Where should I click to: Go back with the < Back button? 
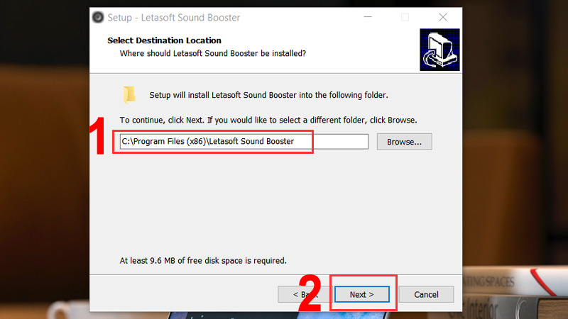click(x=305, y=294)
